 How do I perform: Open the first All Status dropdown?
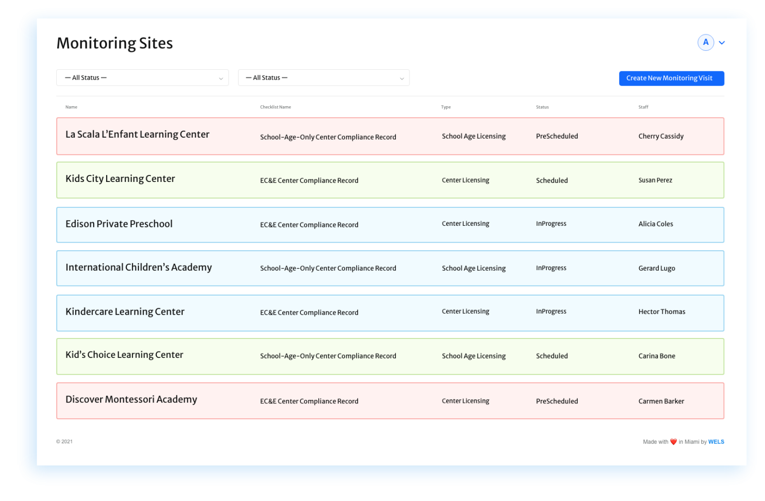pos(142,78)
